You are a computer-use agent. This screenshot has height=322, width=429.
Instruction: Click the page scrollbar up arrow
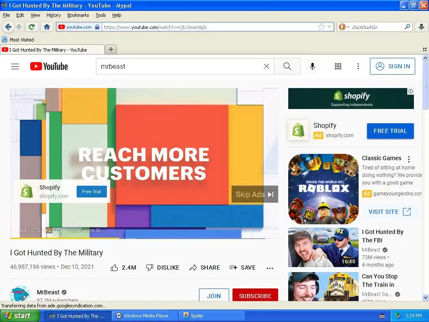[425, 58]
